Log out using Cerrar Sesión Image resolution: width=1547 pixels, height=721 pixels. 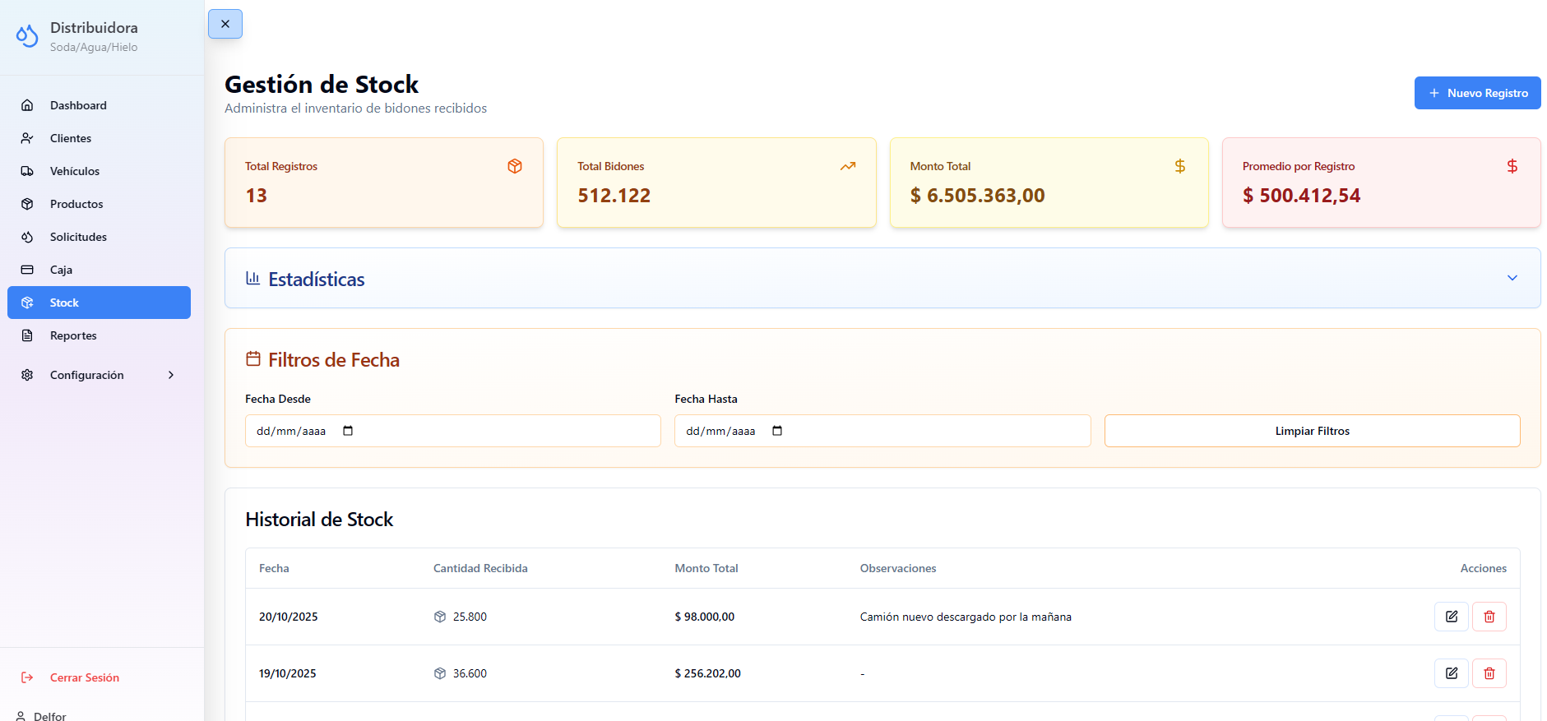(x=84, y=677)
